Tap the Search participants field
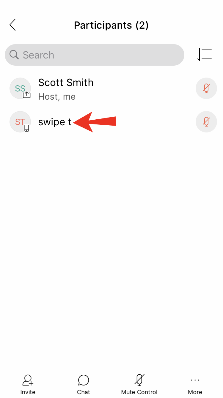Screen dimensions: 223x398 (x=95, y=55)
